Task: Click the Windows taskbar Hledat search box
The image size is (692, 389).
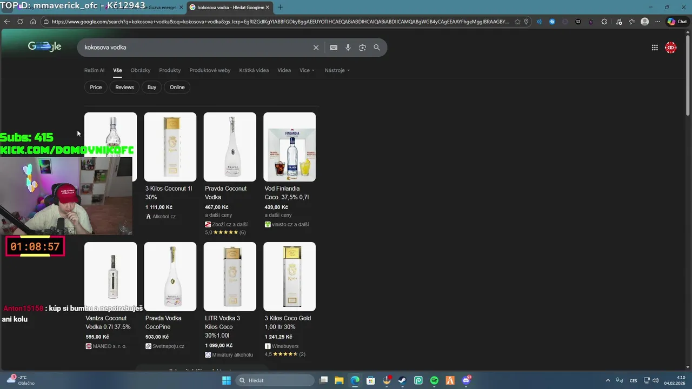Action: pyautogui.click(x=276, y=380)
